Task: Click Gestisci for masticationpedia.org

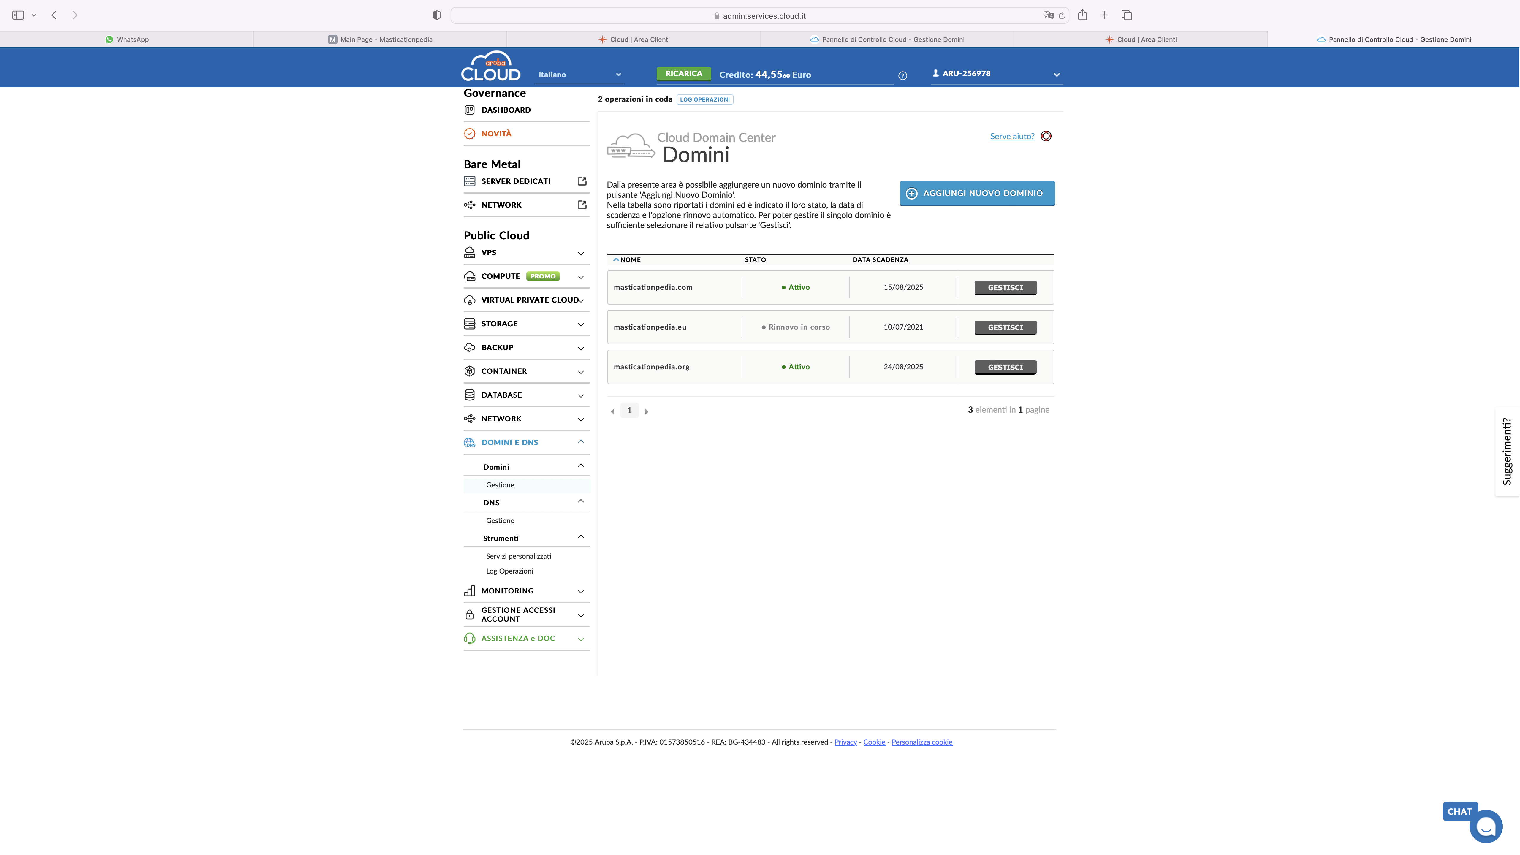Action: (x=1005, y=367)
